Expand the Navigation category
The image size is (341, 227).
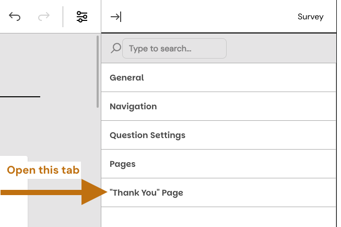pyautogui.click(x=218, y=106)
